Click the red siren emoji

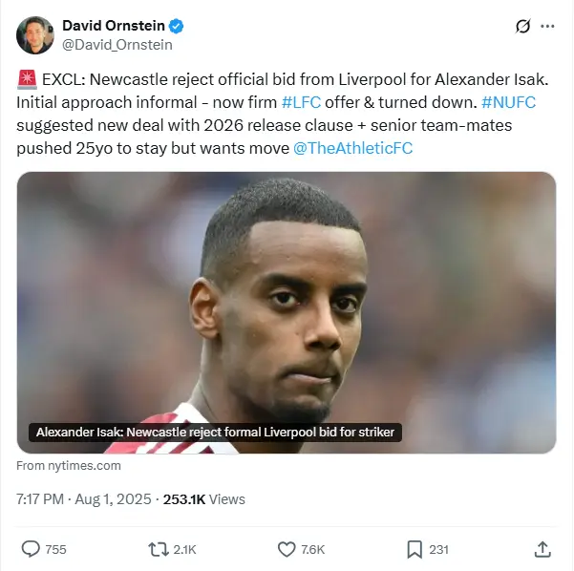27,79
